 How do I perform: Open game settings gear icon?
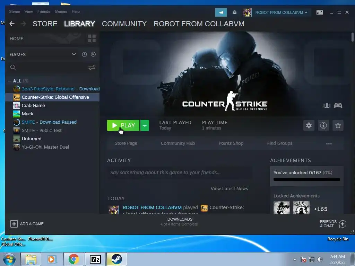coord(309,125)
